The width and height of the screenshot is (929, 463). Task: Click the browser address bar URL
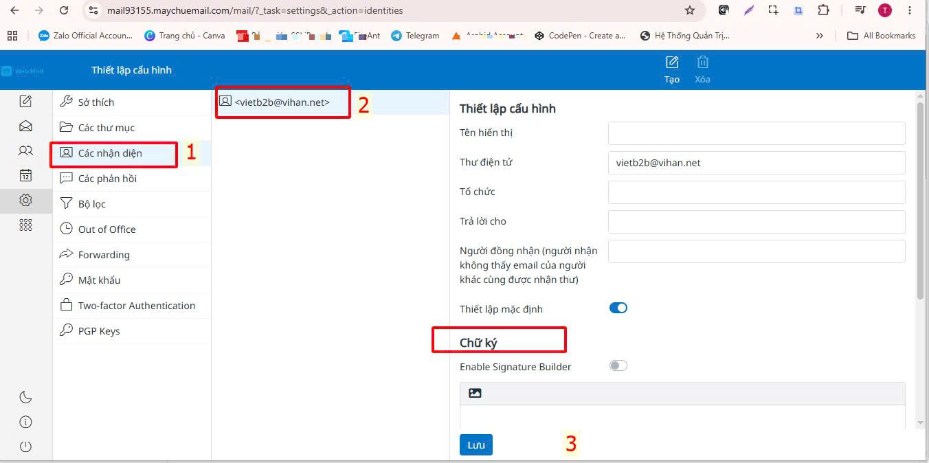[x=255, y=10]
